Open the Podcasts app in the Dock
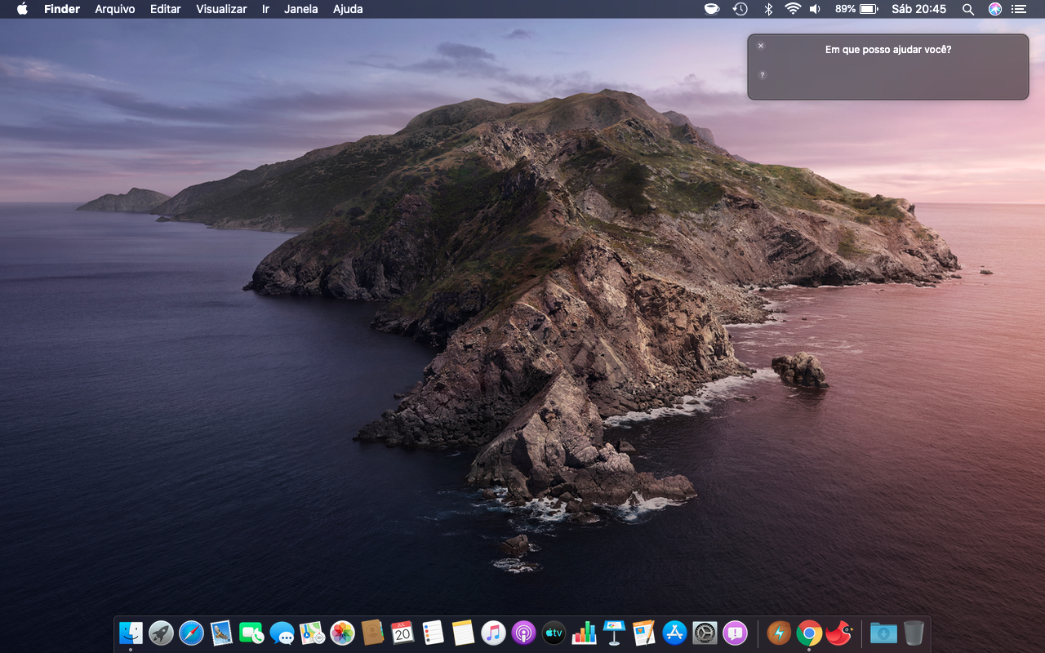 tap(523, 633)
